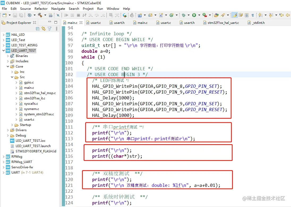Toggle Link with Editor in Project Explorer
Screen dimensions: 291x207
(44, 29)
